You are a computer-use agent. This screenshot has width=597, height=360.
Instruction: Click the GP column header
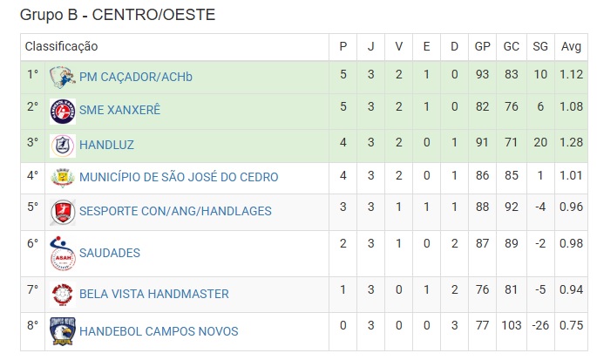(482, 46)
